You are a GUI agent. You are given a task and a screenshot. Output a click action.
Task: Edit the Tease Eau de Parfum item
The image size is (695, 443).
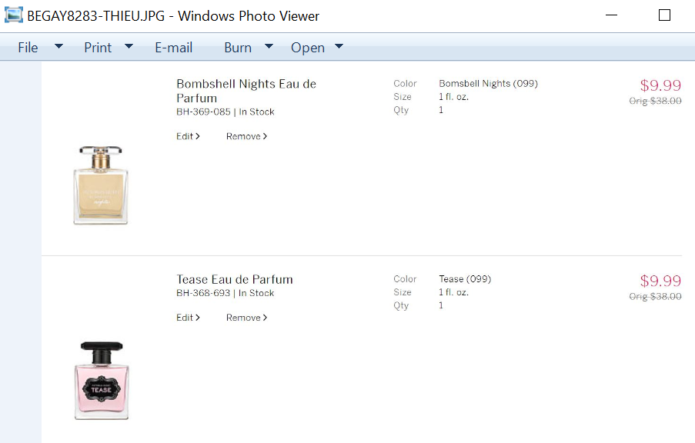pos(188,318)
